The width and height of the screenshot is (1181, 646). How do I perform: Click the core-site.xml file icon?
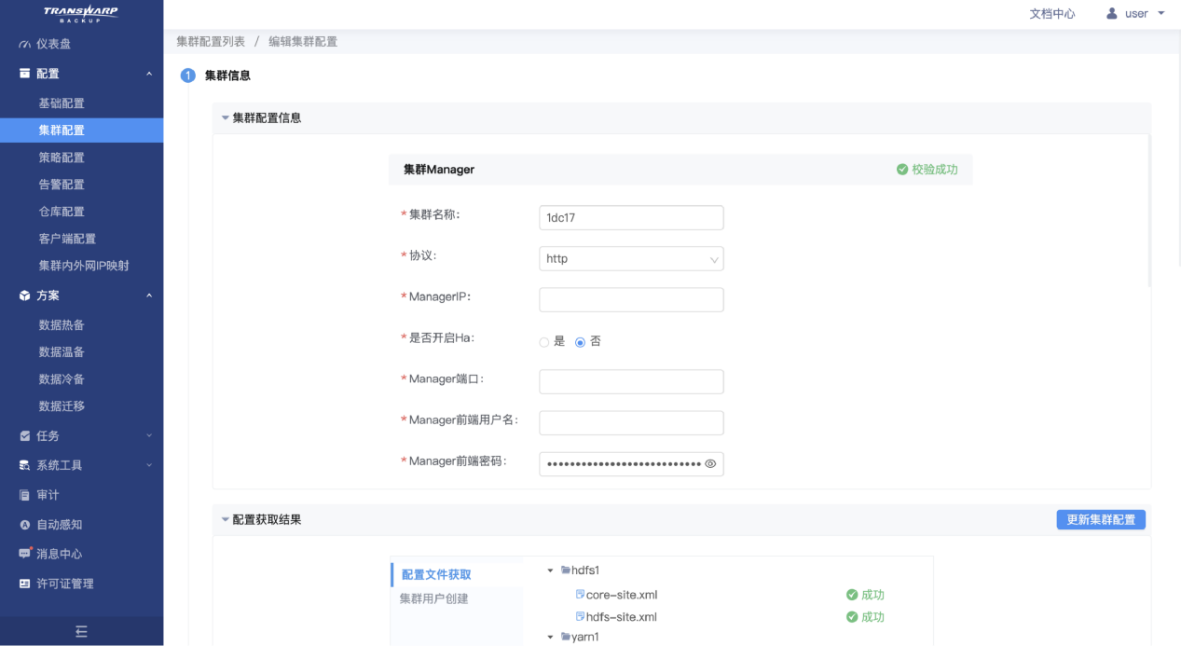(x=580, y=595)
